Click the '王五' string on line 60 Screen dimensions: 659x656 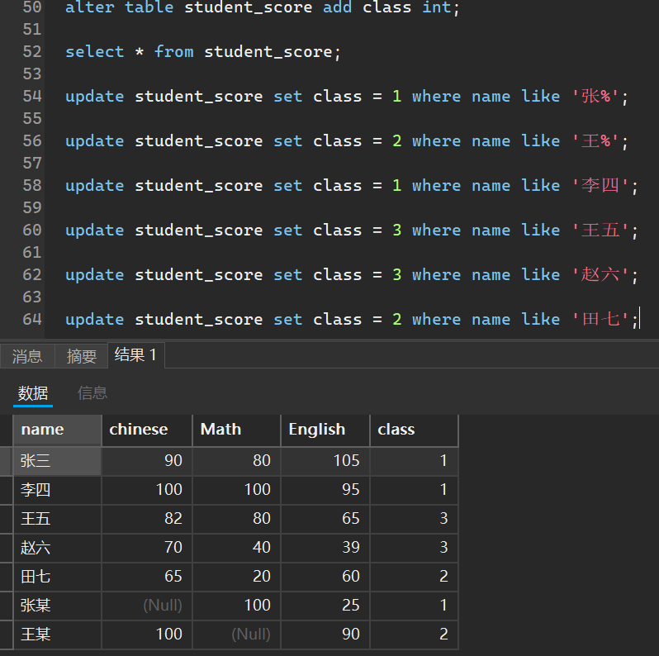pyautogui.click(x=600, y=231)
